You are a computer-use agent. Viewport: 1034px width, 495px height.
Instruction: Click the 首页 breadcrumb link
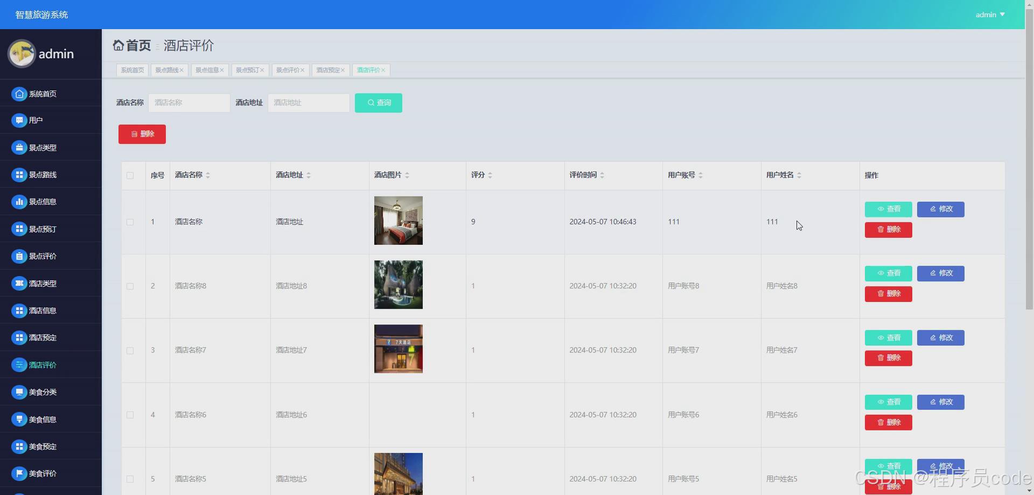point(138,45)
